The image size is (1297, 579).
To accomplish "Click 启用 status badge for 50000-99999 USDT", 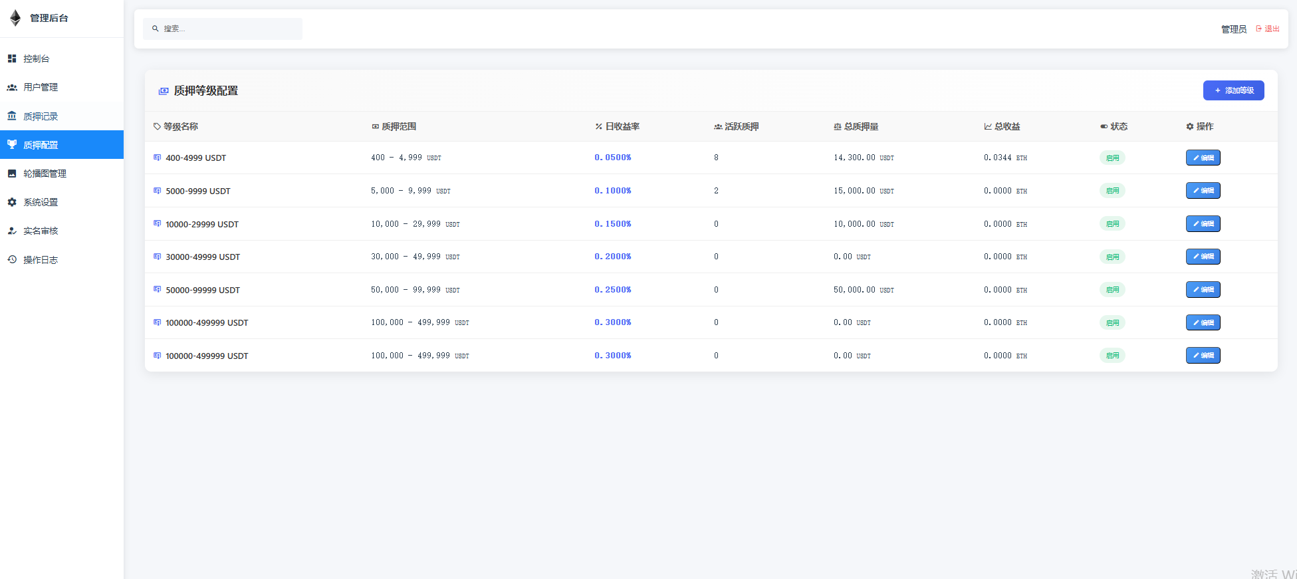I will coord(1112,290).
